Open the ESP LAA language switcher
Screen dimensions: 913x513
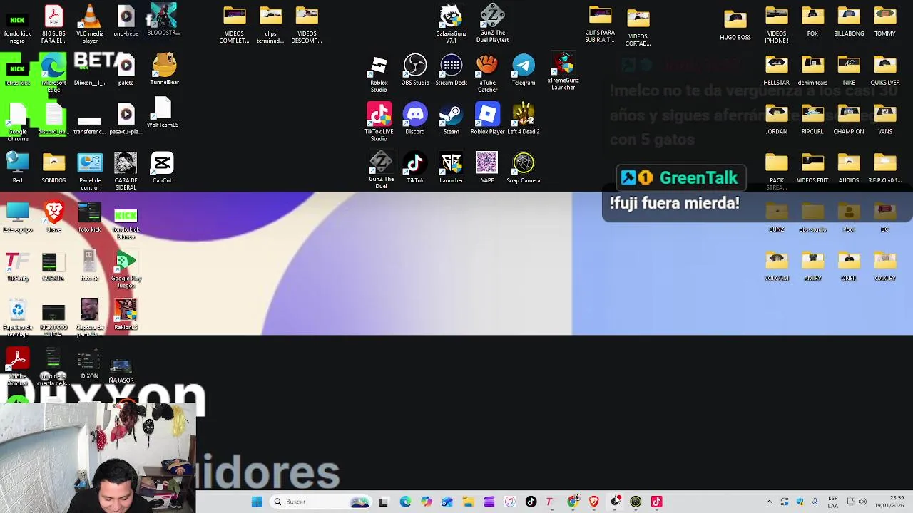click(833, 502)
